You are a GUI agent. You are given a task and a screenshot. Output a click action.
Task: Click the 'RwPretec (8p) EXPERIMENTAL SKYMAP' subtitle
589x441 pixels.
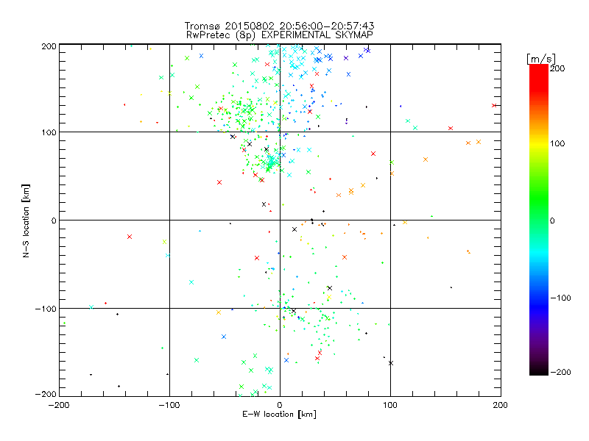[x=279, y=35]
